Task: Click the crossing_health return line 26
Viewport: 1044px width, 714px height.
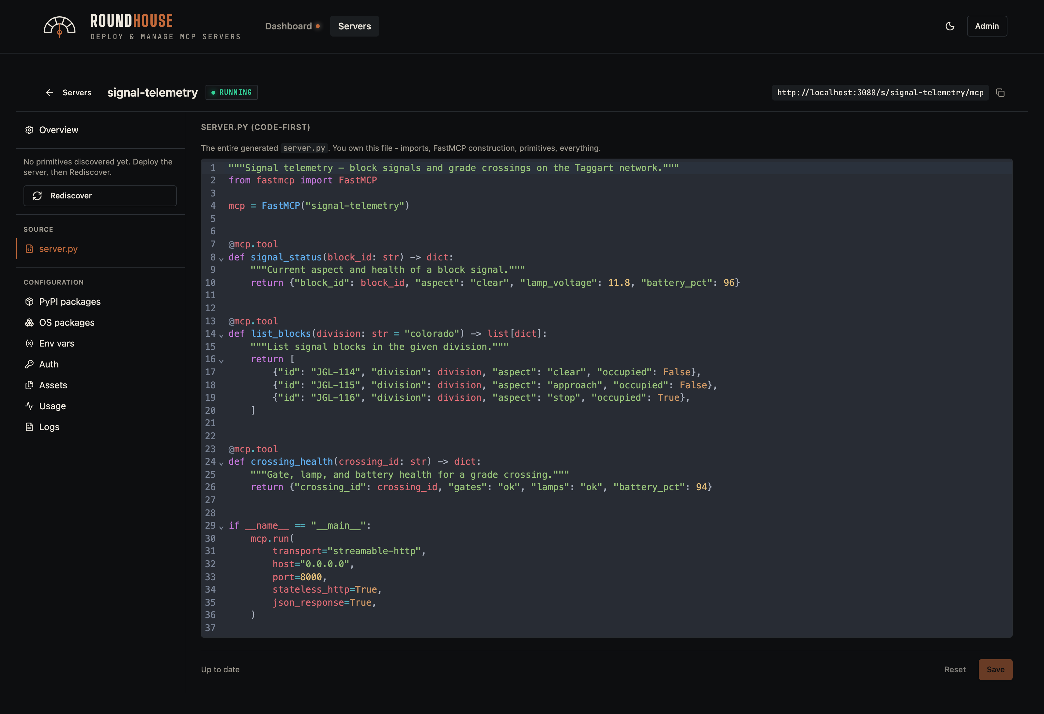Action: pyautogui.click(x=482, y=487)
